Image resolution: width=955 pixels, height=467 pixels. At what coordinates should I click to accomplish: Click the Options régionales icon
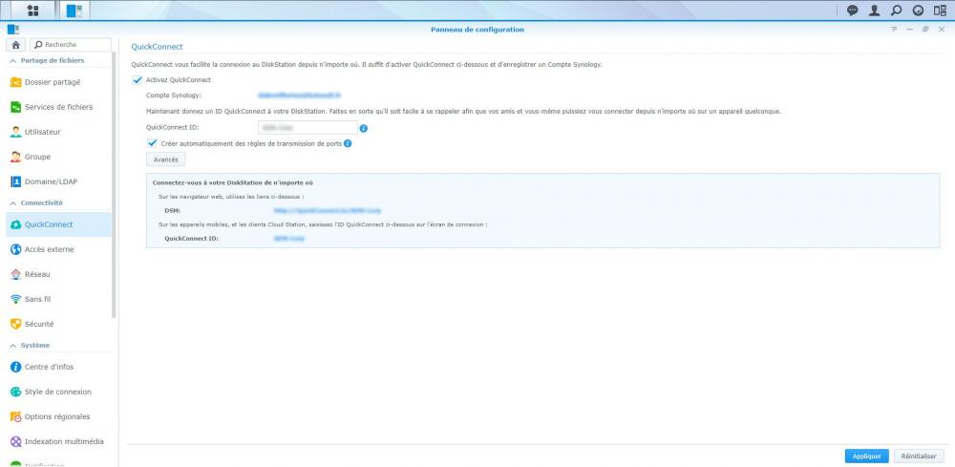pyautogui.click(x=16, y=417)
